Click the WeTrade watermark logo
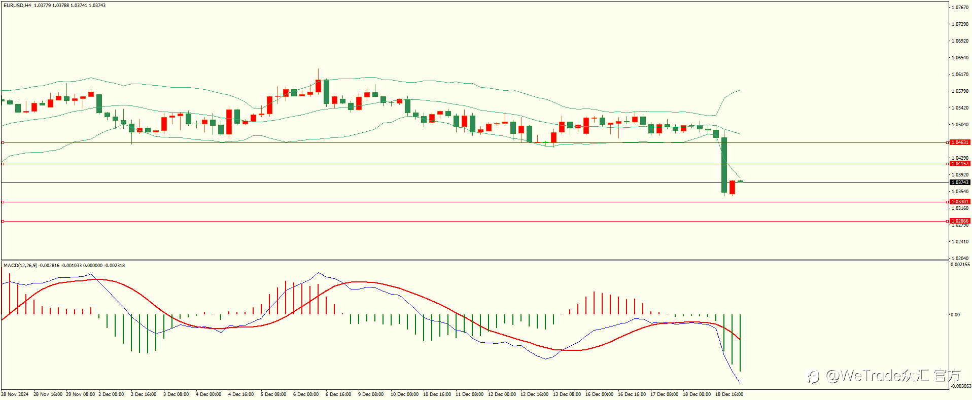This screenshot has height=400, width=972. pos(884,376)
